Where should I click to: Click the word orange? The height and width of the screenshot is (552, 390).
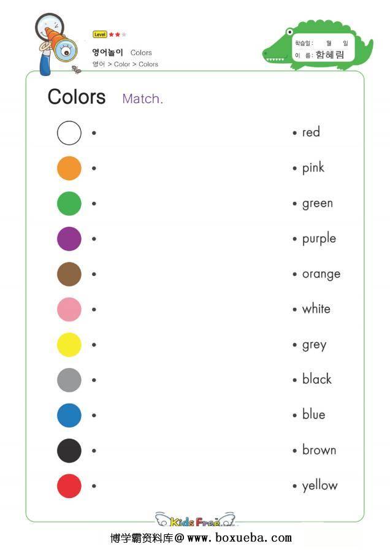[x=321, y=275]
